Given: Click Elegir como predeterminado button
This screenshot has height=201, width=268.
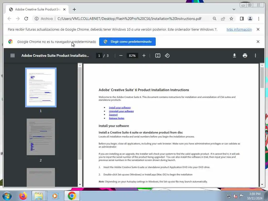Looking at the screenshot, I should point(127,42).
